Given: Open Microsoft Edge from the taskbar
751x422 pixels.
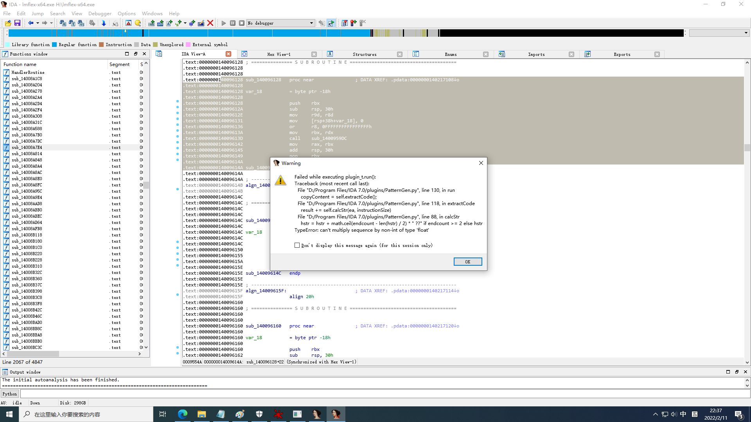Looking at the screenshot, I should click(x=183, y=414).
